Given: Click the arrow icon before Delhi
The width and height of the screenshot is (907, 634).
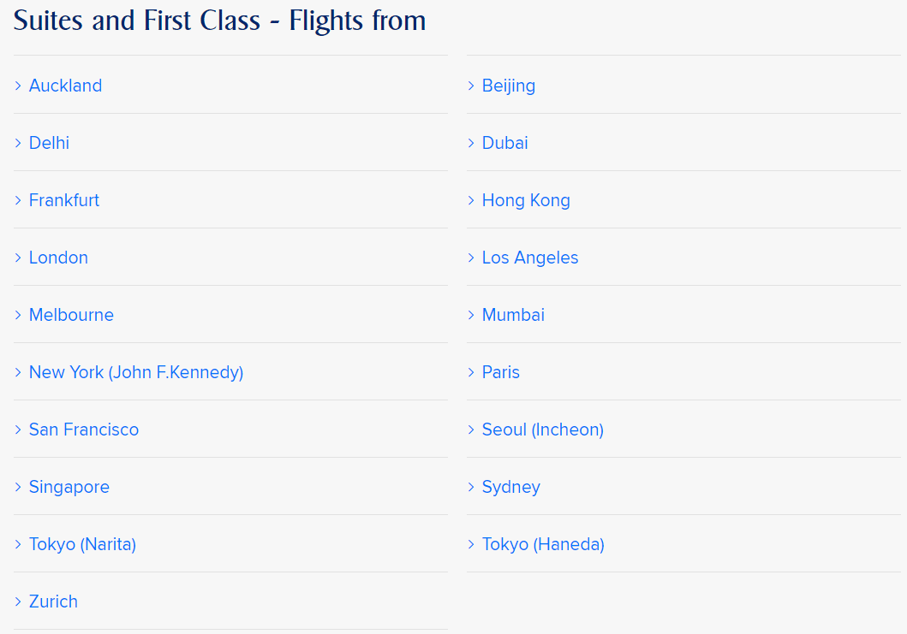Looking at the screenshot, I should tap(18, 143).
